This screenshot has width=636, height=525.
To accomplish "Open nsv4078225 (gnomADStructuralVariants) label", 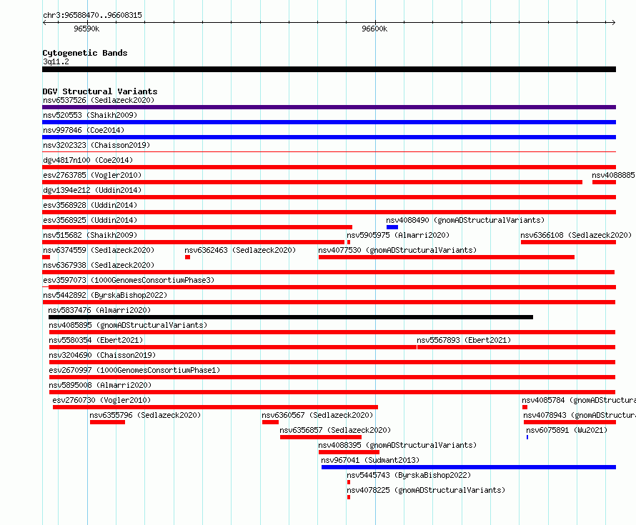I will (x=426, y=490).
